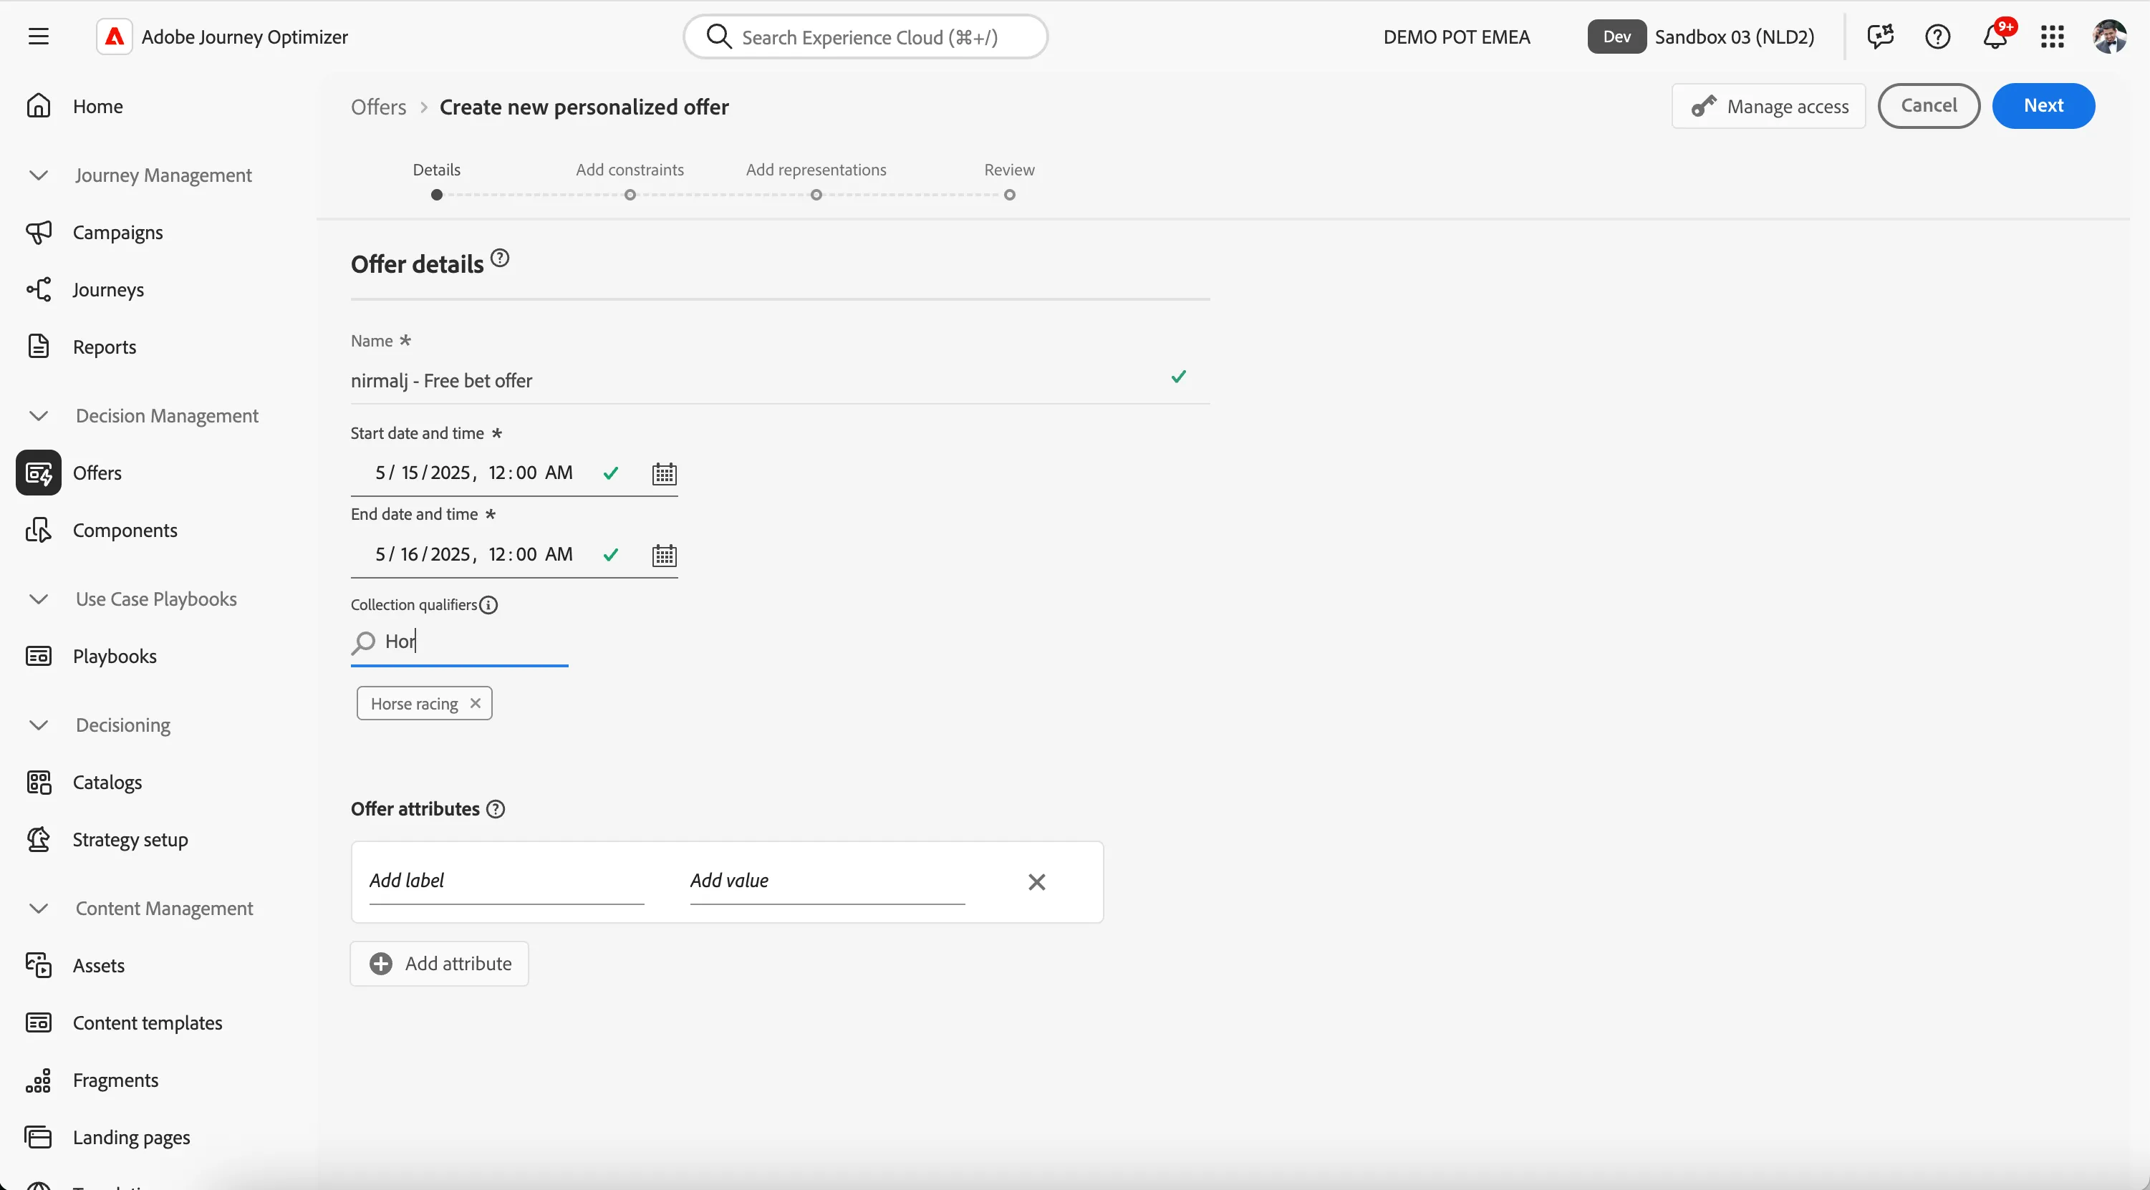
Task: Focus the Search Experience Cloud field
Action: pos(865,37)
